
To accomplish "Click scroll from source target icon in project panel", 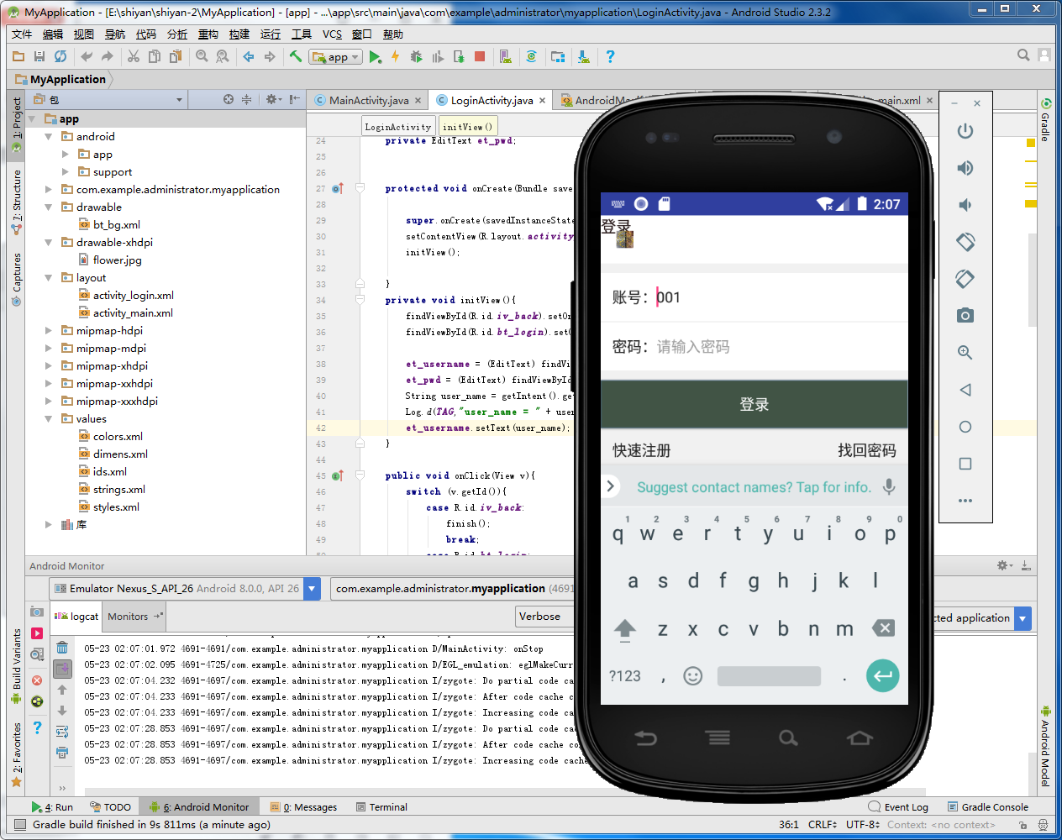I will 229,99.
